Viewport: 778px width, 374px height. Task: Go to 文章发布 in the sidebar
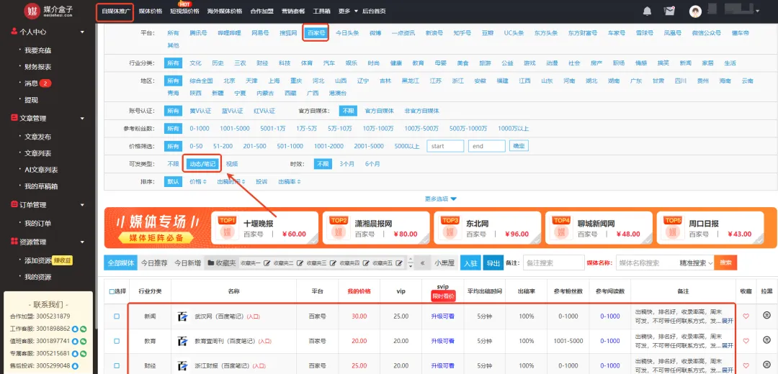pyautogui.click(x=37, y=137)
